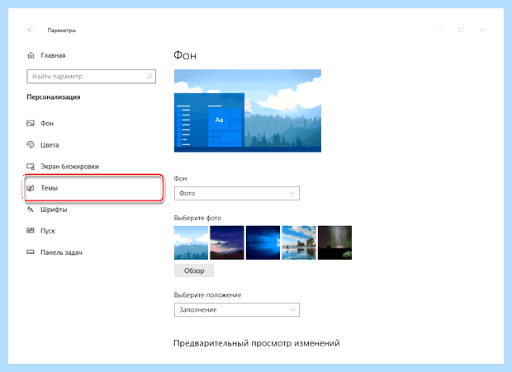Open Главная home page
This screenshot has width=512, height=372.
(x=46, y=55)
